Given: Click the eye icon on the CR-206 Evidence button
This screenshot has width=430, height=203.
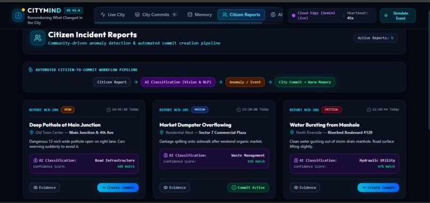Looking at the screenshot, I should tap(296, 188).
